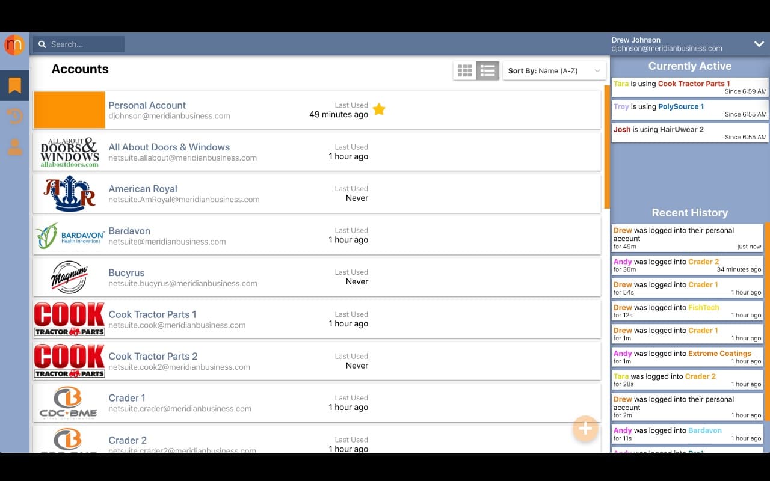Screen dimensions: 770x481
Task: Open the Crader 2 account name
Action: pyautogui.click(x=128, y=440)
